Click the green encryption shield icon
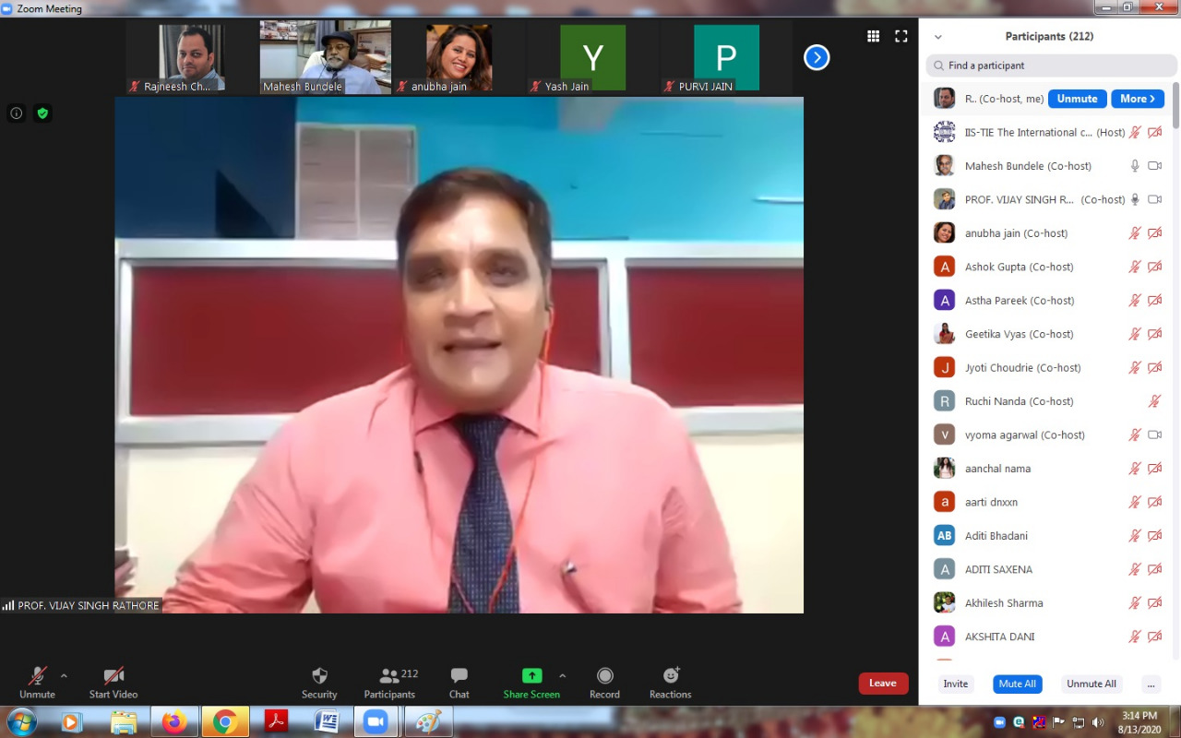1181x738 pixels. click(x=42, y=113)
